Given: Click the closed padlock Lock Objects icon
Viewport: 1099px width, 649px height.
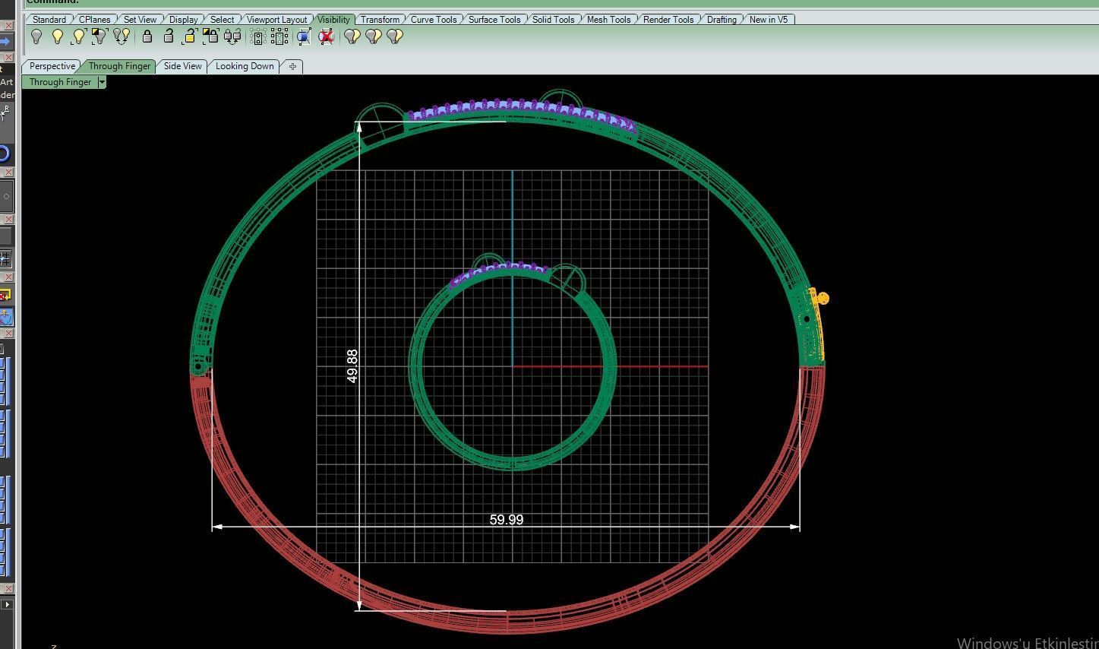Looking at the screenshot, I should pos(147,36).
